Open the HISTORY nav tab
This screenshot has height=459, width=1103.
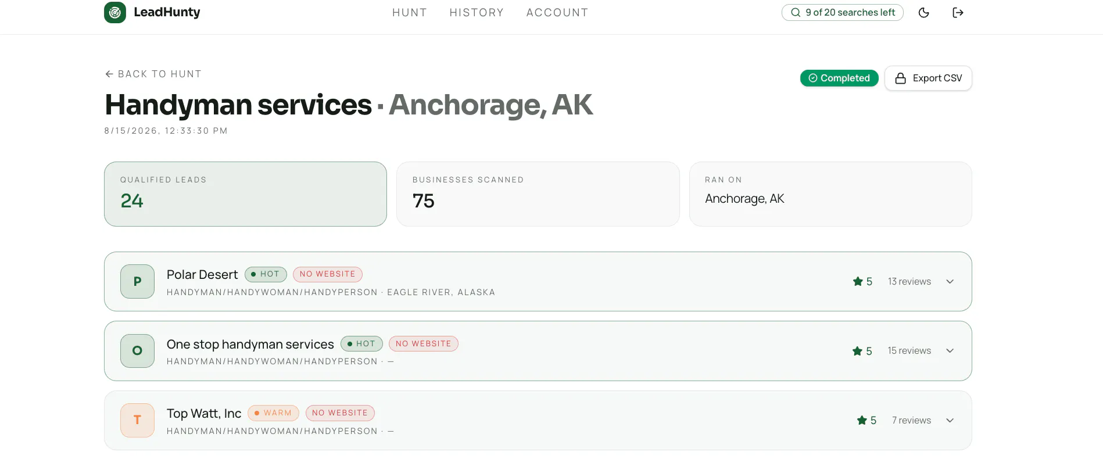477,13
